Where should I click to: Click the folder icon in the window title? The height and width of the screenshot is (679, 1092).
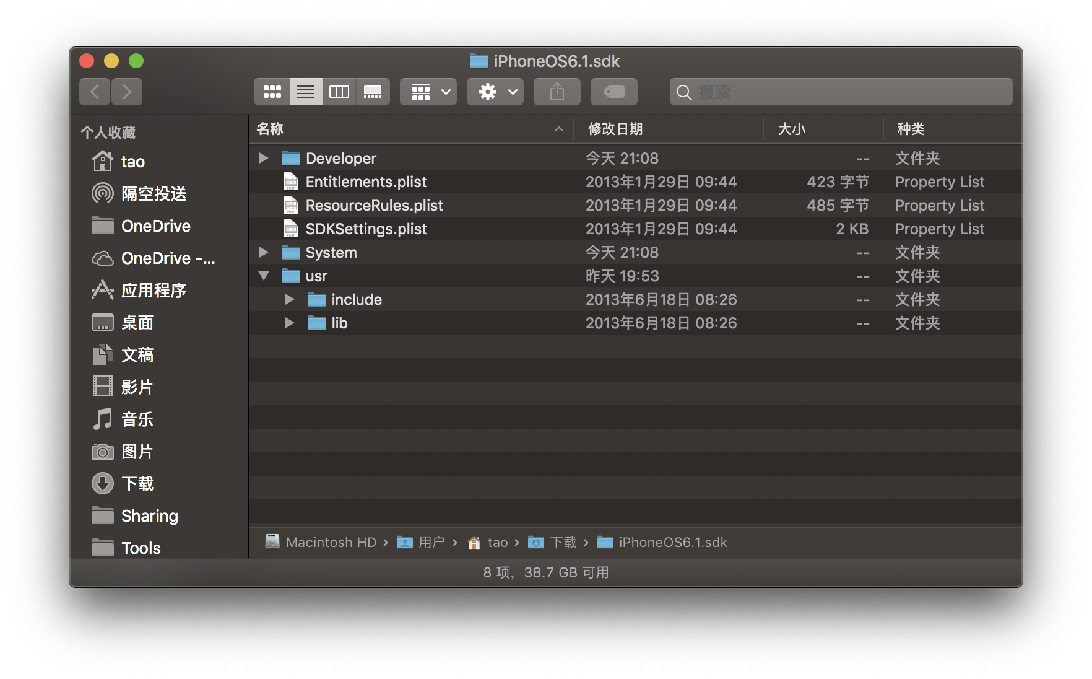(x=479, y=61)
